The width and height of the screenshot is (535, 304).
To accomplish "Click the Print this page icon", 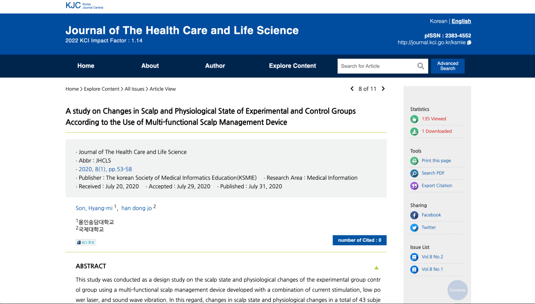I will pos(414,161).
